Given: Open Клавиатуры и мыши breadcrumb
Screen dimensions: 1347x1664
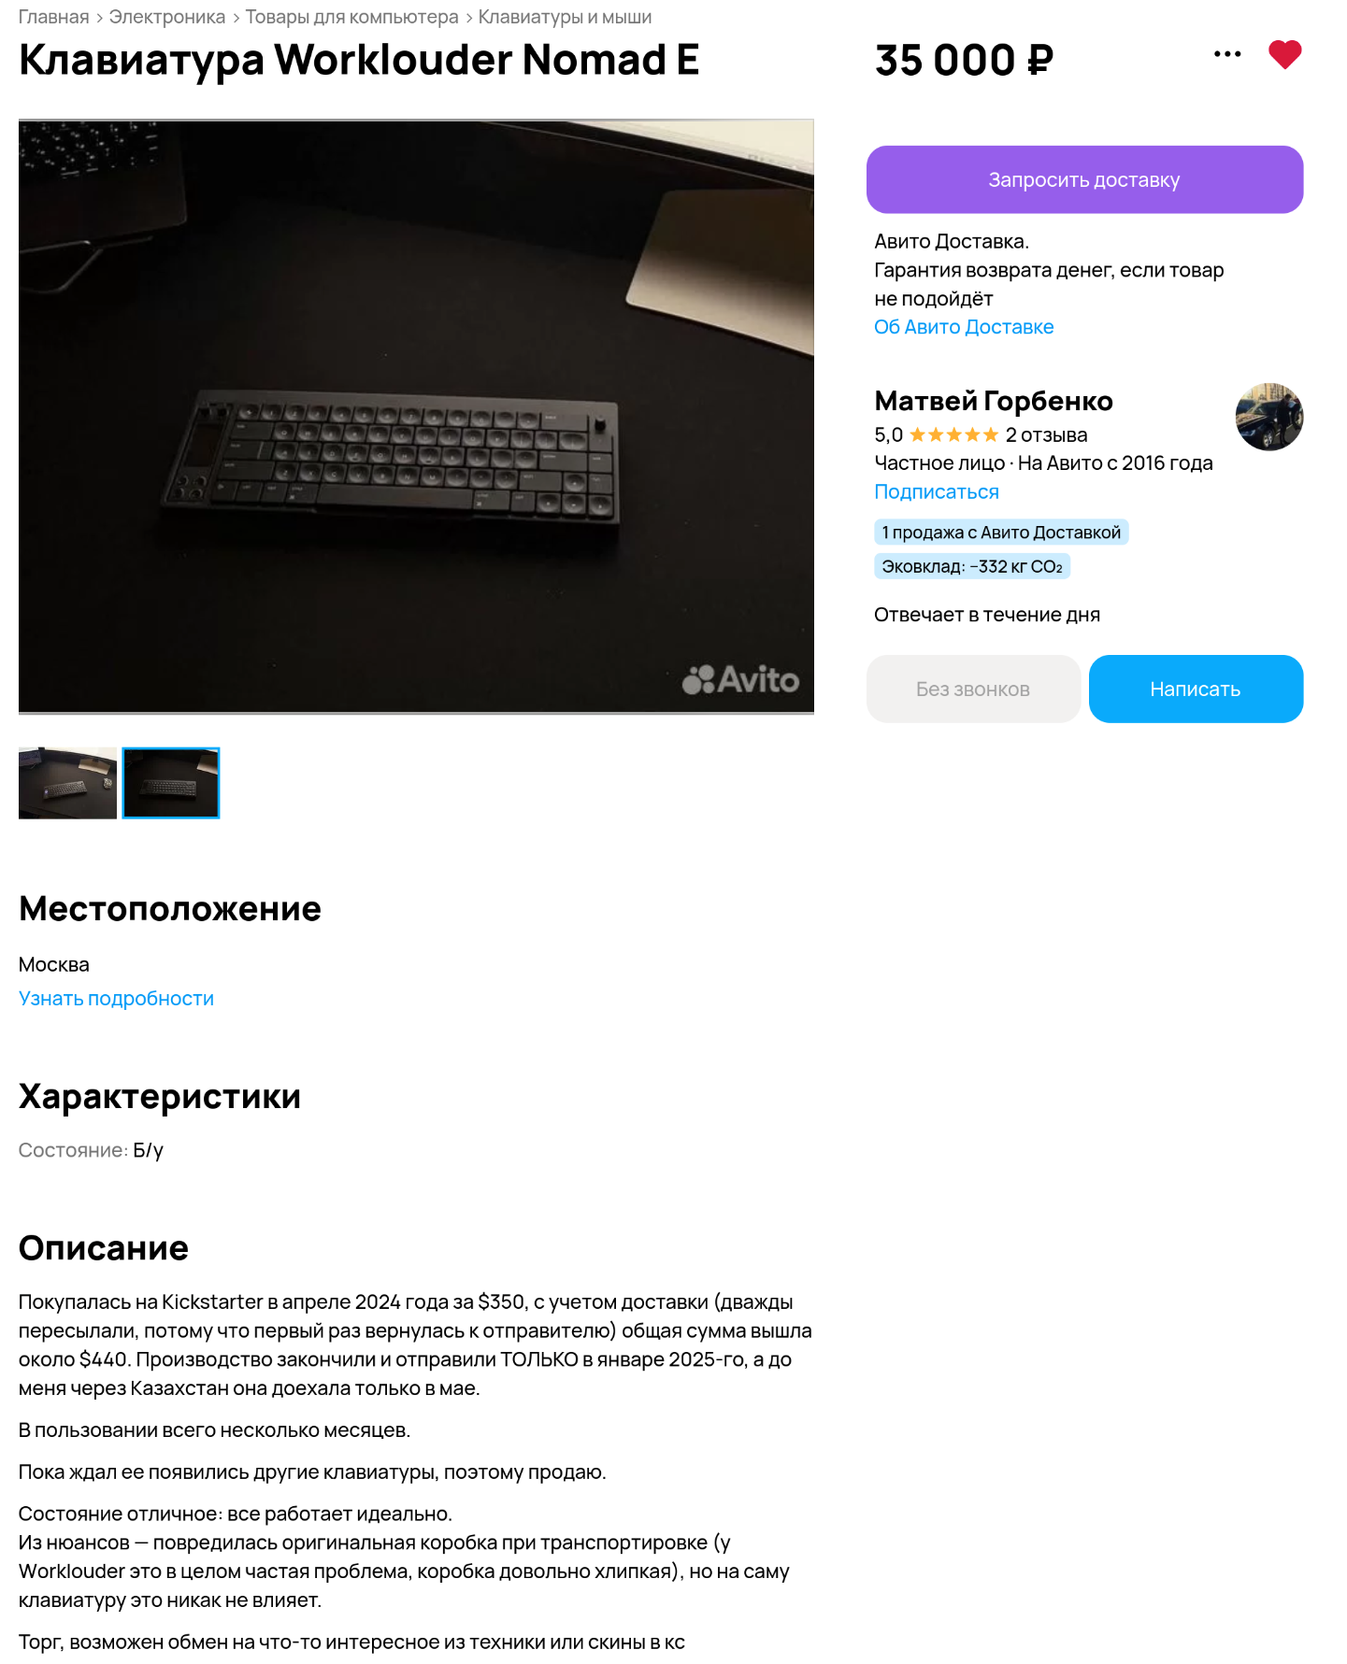Looking at the screenshot, I should point(565,17).
